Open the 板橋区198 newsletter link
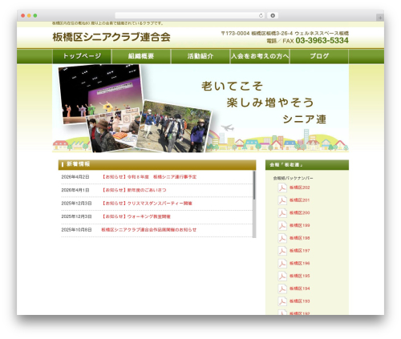This screenshot has width=401, height=339. pos(299,238)
